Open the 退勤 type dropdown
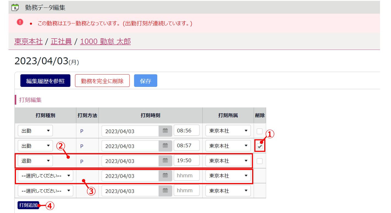Image resolution: width=391 pixels, height=213 pixels. pos(35,161)
